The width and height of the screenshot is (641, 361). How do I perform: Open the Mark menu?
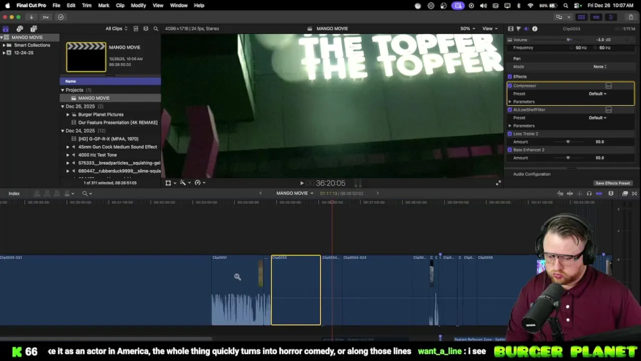(104, 6)
